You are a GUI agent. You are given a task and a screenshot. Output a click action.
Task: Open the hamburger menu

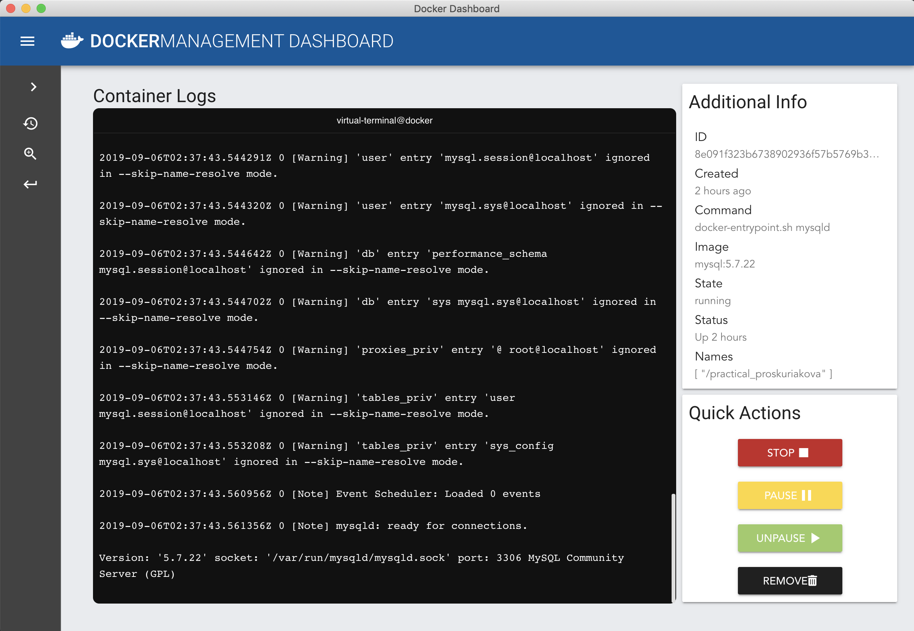(27, 41)
